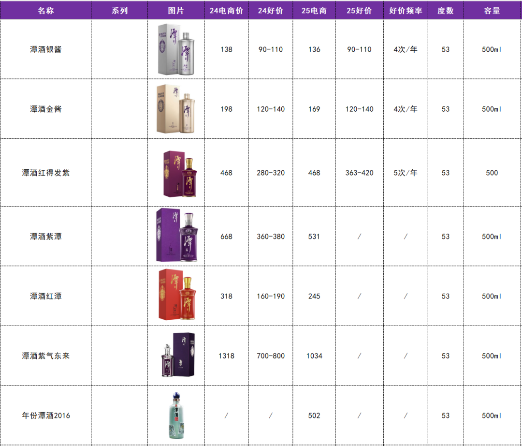The width and height of the screenshot is (522, 446).
Task: Select the cell named 潭酒银酱
Action: tap(46, 49)
